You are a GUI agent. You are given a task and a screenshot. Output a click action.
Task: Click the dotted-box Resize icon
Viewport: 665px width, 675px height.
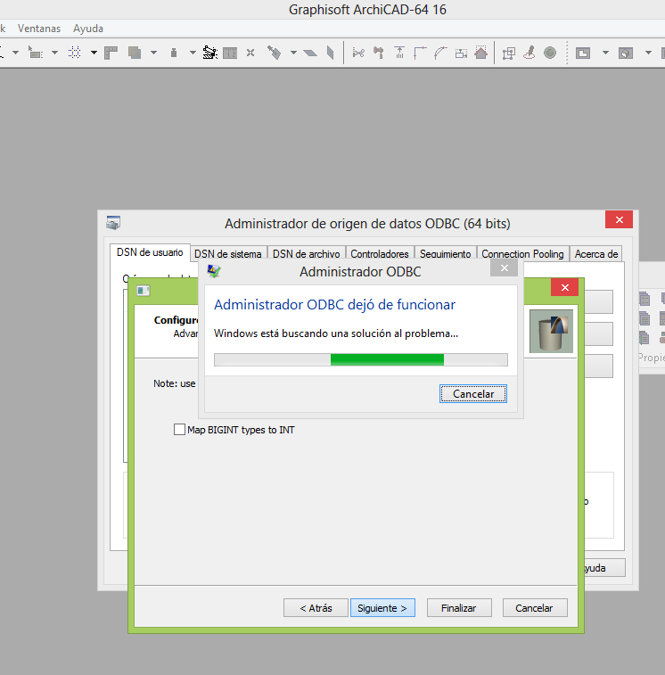click(461, 53)
